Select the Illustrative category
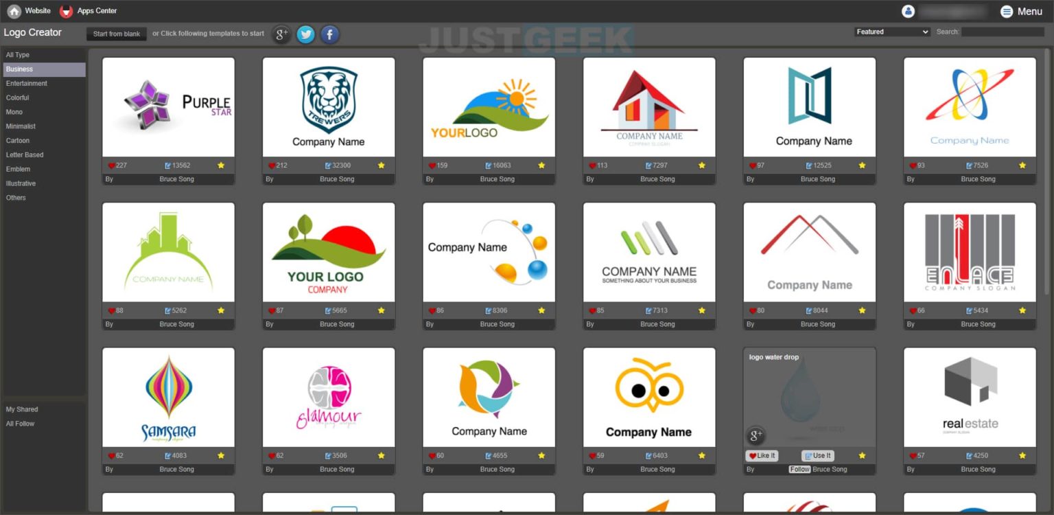 (x=44, y=184)
